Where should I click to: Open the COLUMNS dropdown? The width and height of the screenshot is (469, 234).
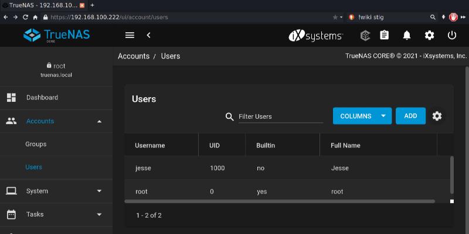[x=362, y=116]
